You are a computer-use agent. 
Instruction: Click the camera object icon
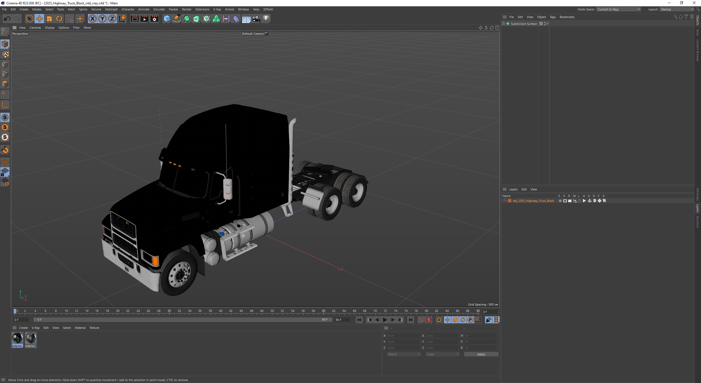[x=256, y=19]
